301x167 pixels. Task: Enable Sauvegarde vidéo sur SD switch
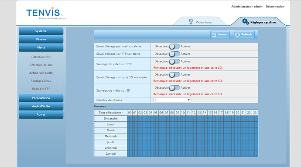coord(174,88)
